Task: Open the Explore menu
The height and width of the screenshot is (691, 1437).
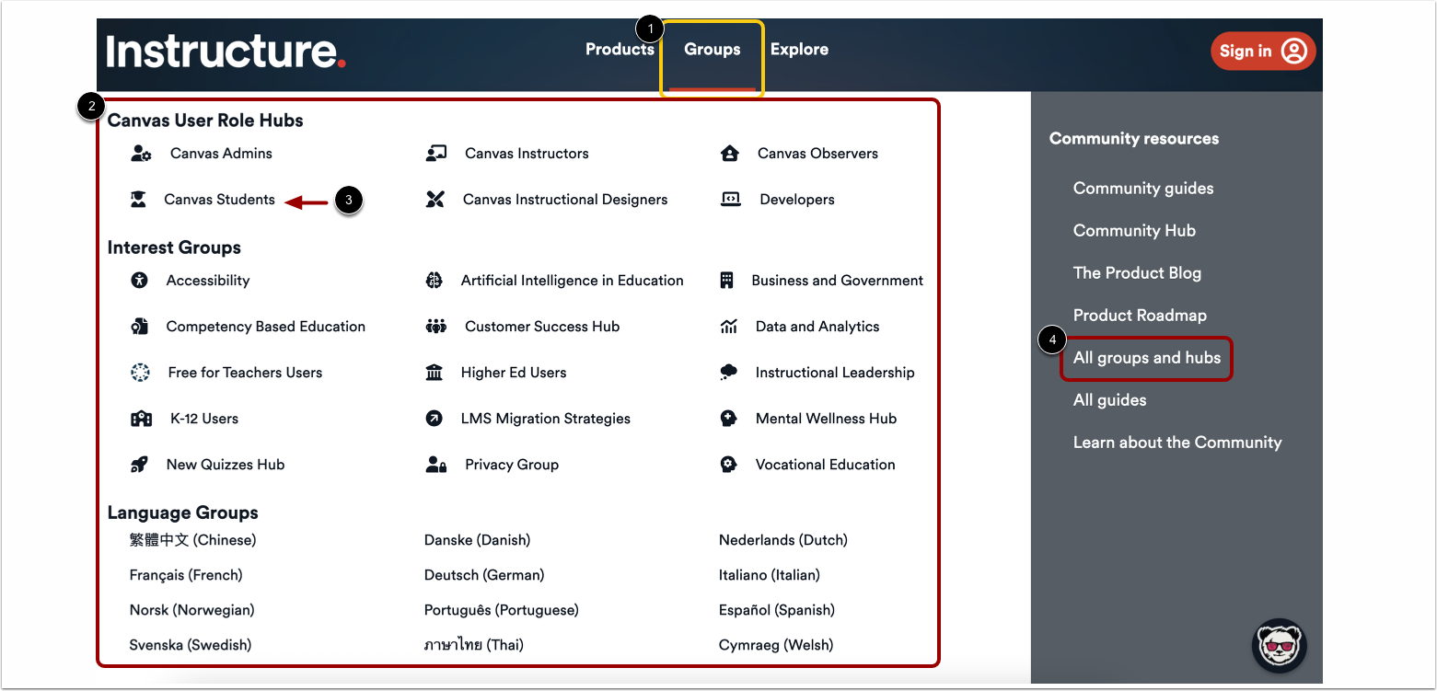Action: 798,49
